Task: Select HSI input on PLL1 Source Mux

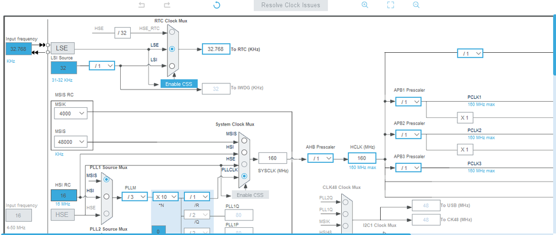Action: pyautogui.click(x=106, y=197)
